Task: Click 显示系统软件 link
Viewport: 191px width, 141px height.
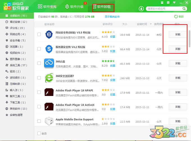Action: (112, 17)
